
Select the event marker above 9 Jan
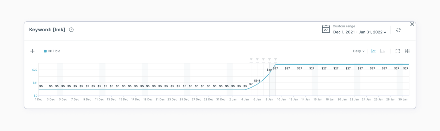coord(276,60)
